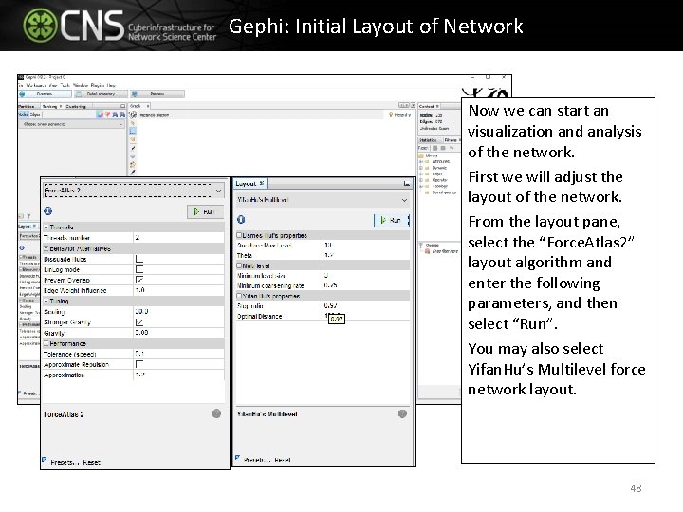Viewport: 683px width, 512px height.
Task: Enable the LinLog mode checkbox
Action: tap(139, 269)
